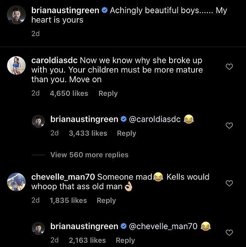Like brianaustingreen's reply to caroldiasdc
The image size is (246, 247).
[x=229, y=126]
